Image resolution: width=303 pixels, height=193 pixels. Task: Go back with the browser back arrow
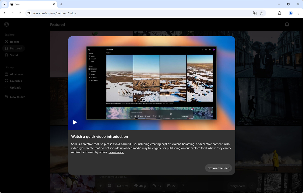[5, 13]
